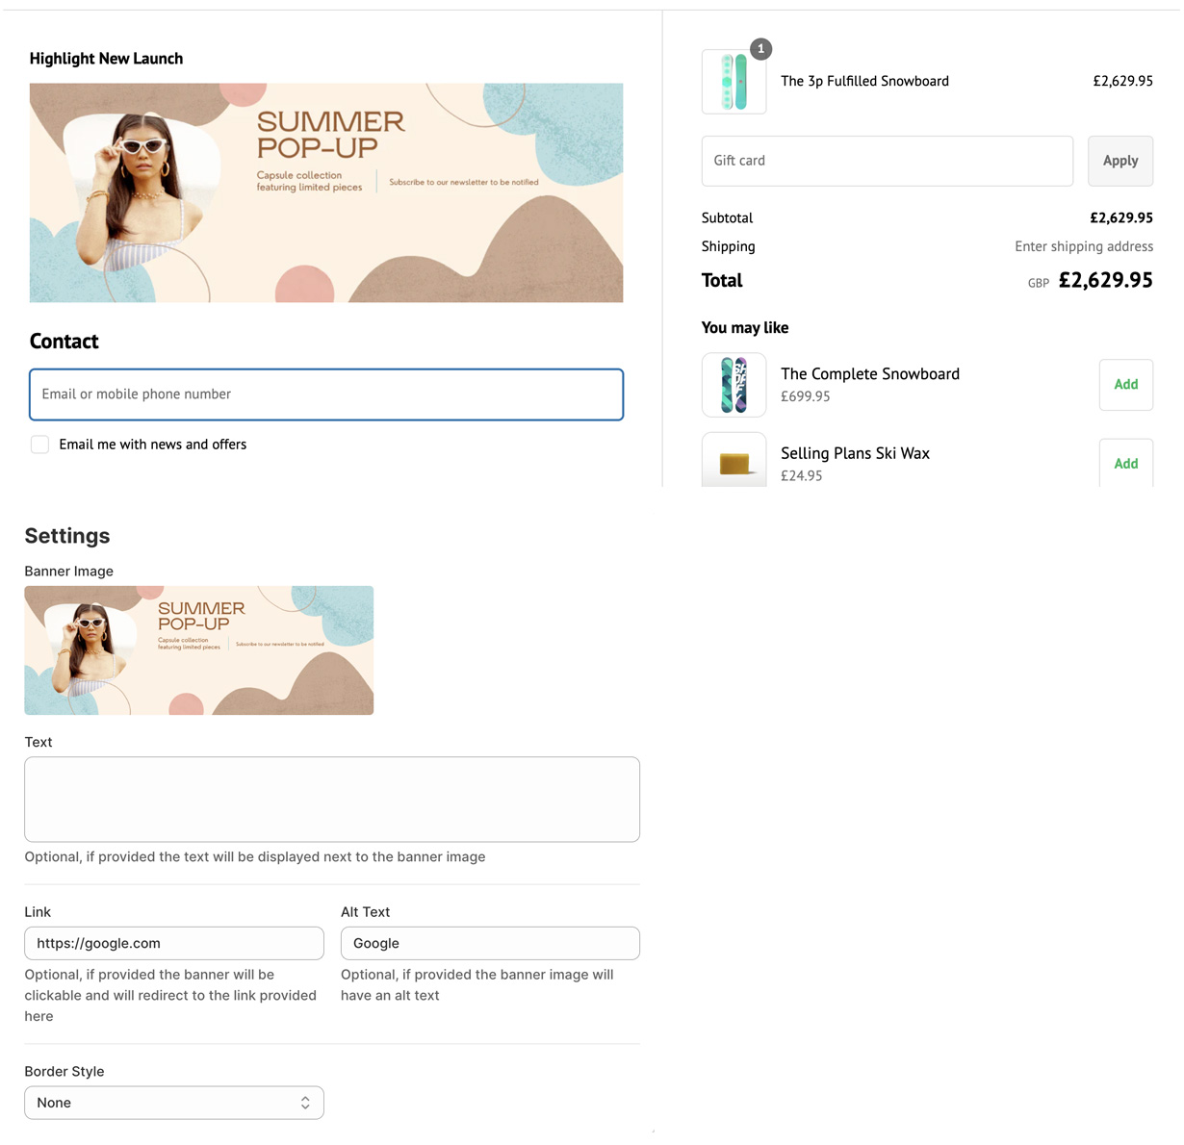Add The Complete Snowboard to the cart

(1125, 384)
